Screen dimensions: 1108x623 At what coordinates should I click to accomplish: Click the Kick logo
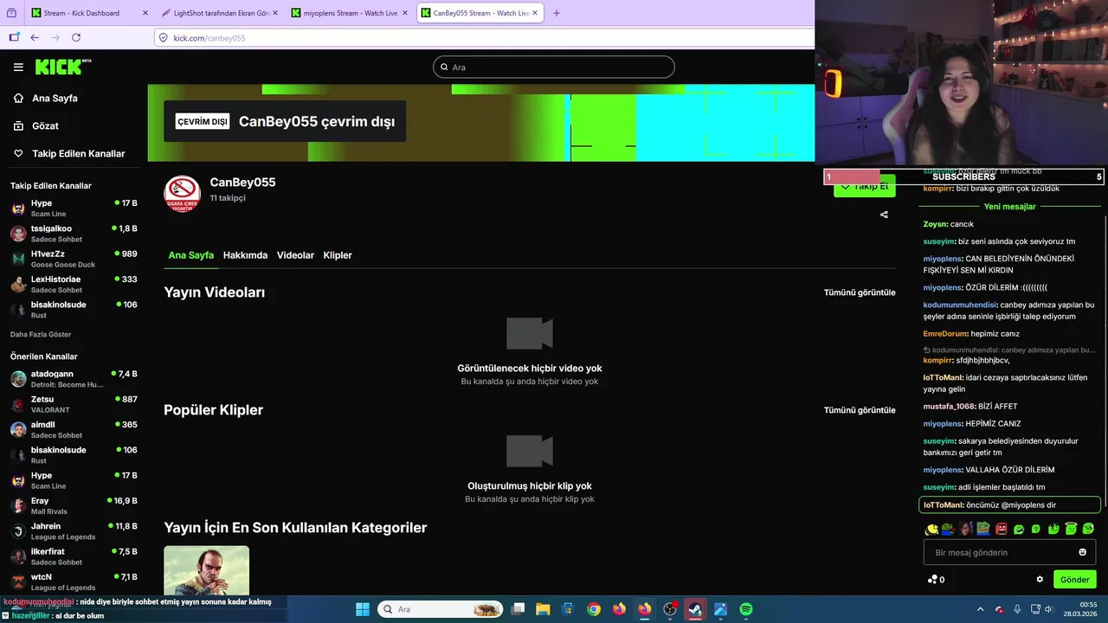tap(63, 67)
